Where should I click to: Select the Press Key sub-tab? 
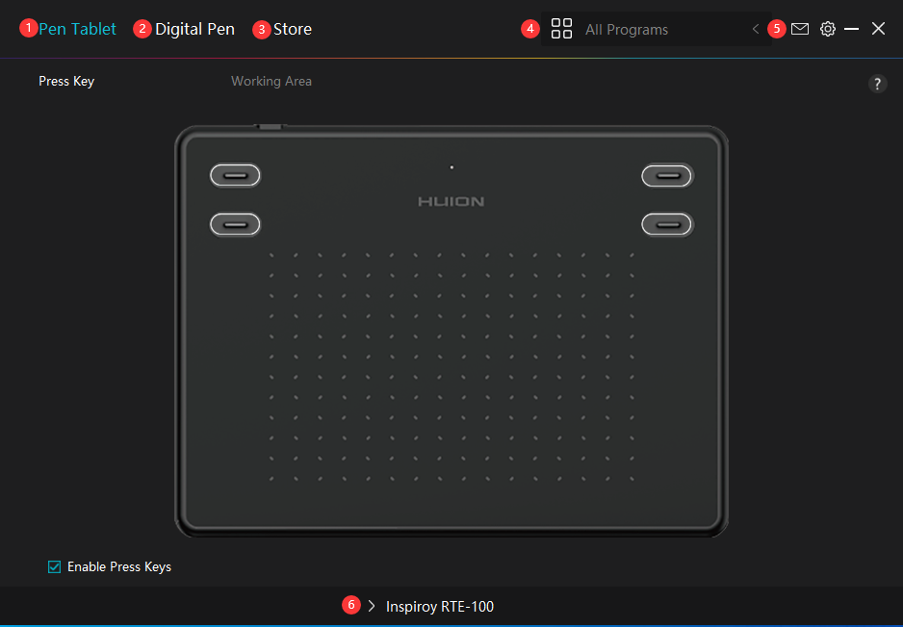pos(66,82)
